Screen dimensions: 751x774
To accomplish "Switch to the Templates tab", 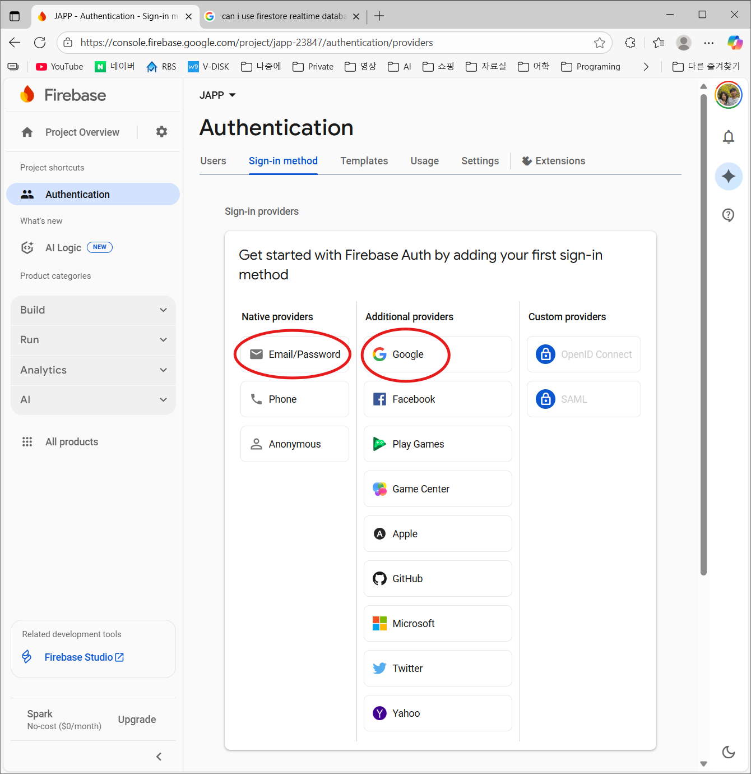I will (x=364, y=161).
